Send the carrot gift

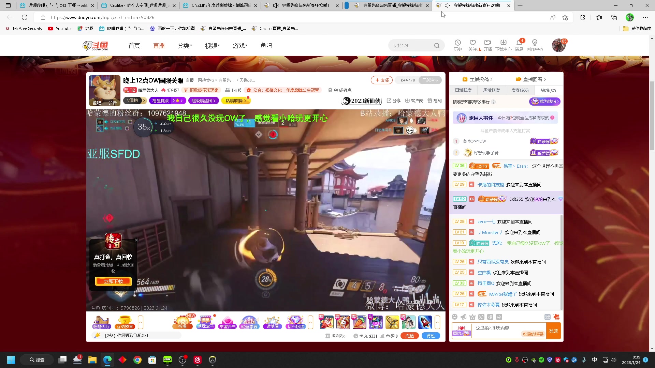[359, 322]
